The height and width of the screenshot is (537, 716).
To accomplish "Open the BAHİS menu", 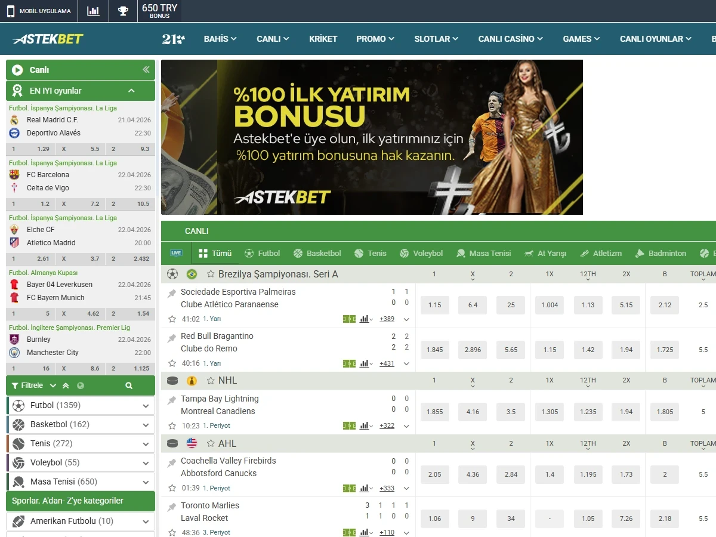I will click(220, 39).
